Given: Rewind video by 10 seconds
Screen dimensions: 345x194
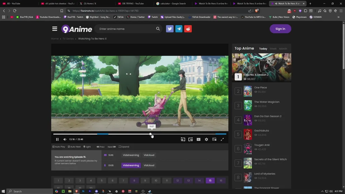Looking at the screenshot, I should point(183,139).
